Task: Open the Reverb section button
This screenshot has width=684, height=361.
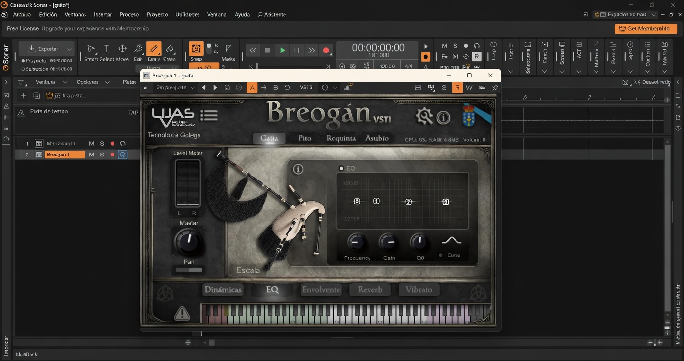Action: click(370, 290)
